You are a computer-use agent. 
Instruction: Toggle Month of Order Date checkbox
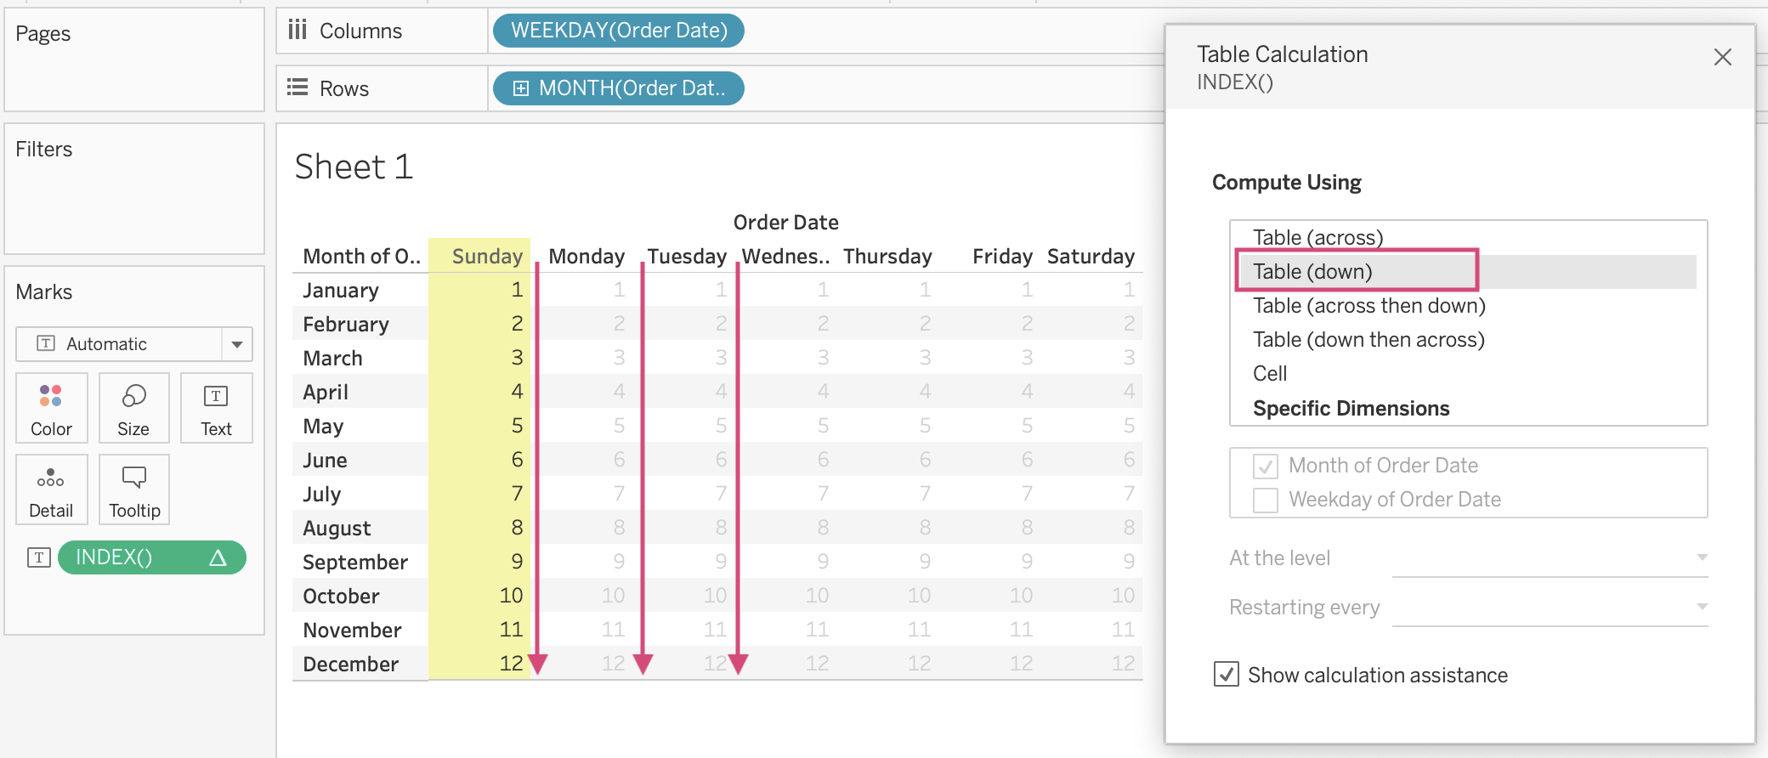[1266, 467]
